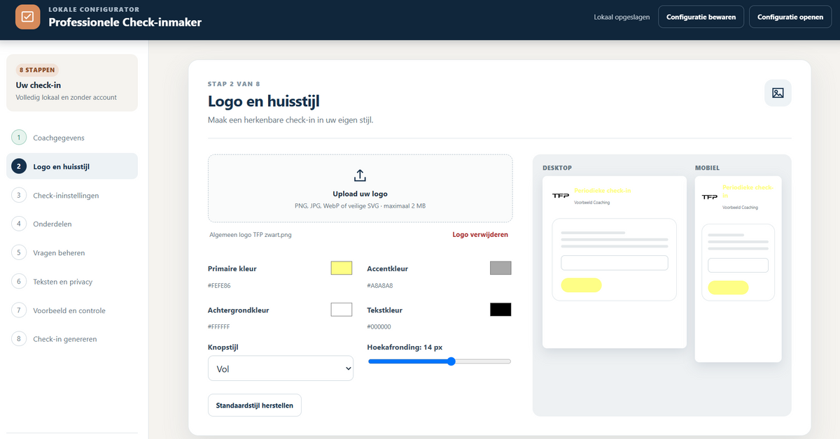Screen dimensions: 840x439
Task: Click Standaardstijl herstellen button
Action: click(x=255, y=405)
